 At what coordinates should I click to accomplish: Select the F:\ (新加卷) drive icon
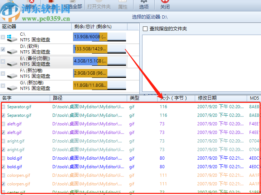tap(12, 74)
